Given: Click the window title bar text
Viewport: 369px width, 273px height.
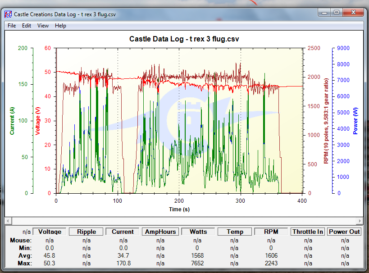Looking at the screenshot, I should (x=65, y=14).
